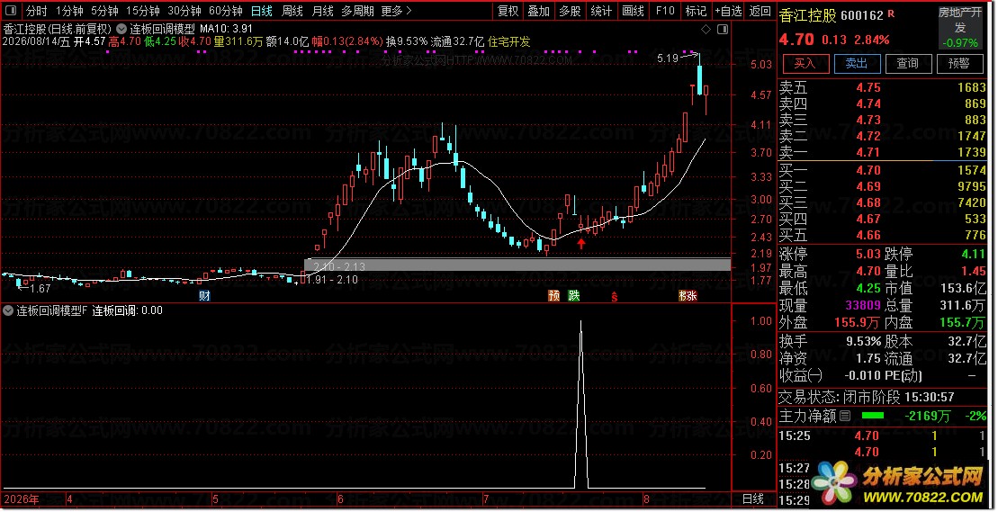Expand the 连板回调模型 main indicator dropdown arrow
Viewport: 998px width, 512px height.
point(121,30)
